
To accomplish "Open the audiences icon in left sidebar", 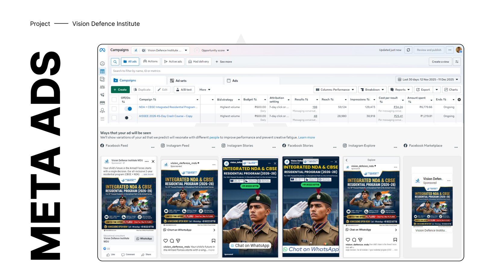I will [102, 87].
